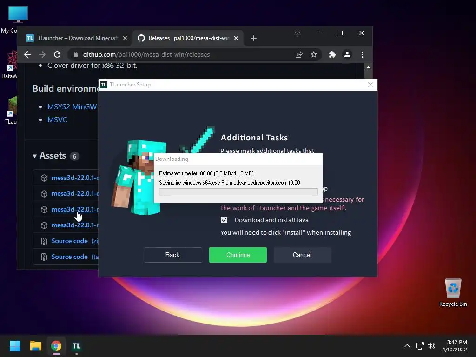Image resolution: width=476 pixels, height=357 pixels.
Task: Switch to the TLauncher Download Minecraft tab
Action: [x=77, y=38]
